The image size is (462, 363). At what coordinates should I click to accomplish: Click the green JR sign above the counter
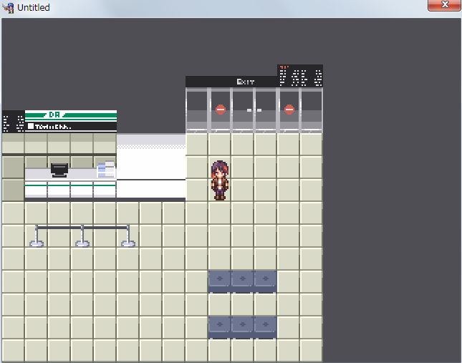(71, 116)
